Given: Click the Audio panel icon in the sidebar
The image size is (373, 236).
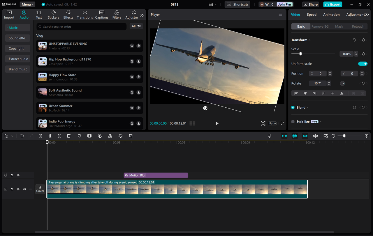Looking at the screenshot, I should coord(24,14).
